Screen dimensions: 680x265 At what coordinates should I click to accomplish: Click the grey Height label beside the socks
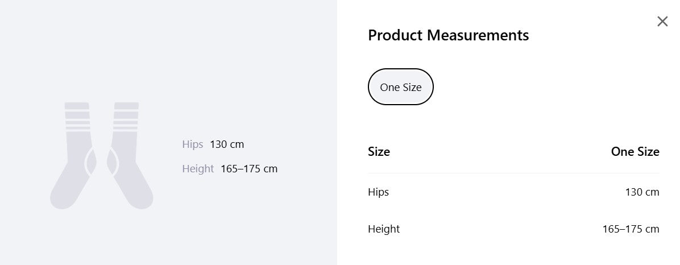pos(198,169)
